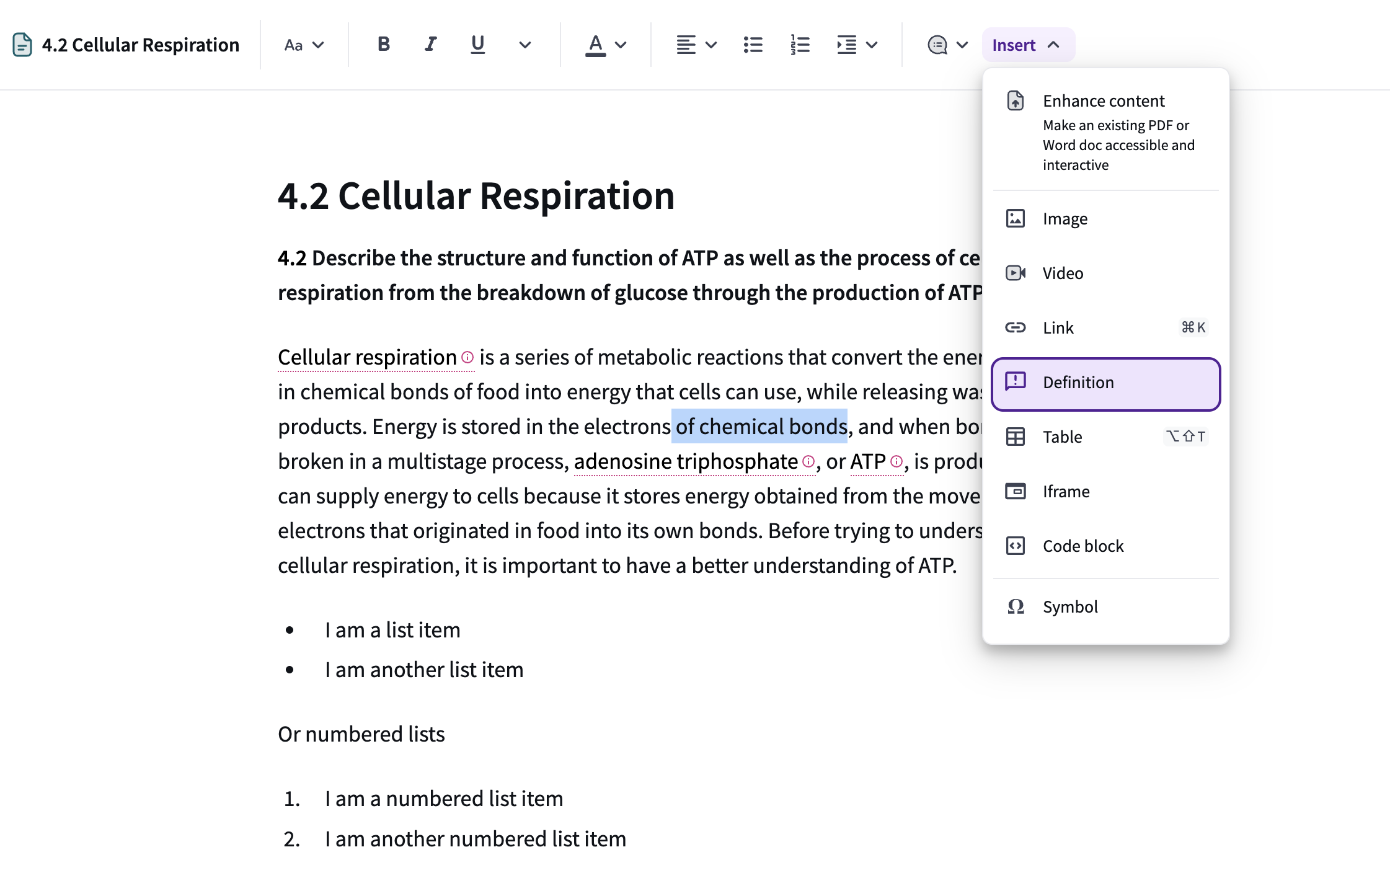Click the 4.2 Cellular Respiration heading
Viewport: 1390px width, 878px height.
(x=476, y=196)
